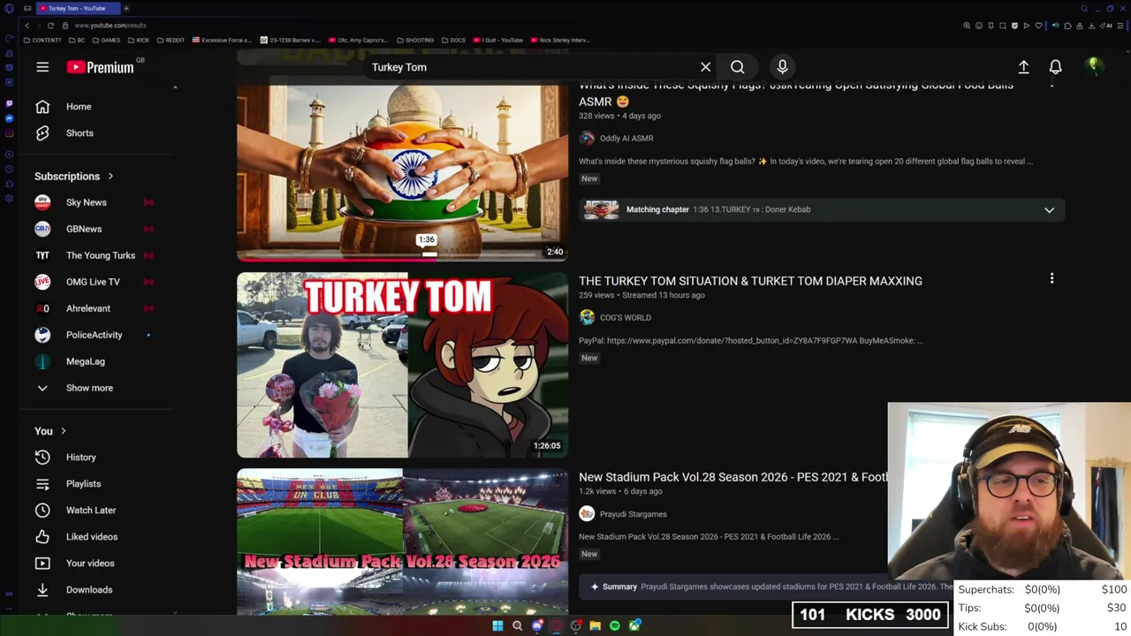
Task: Open THE TURKEY TOM SITUATION video title
Action: pos(750,281)
